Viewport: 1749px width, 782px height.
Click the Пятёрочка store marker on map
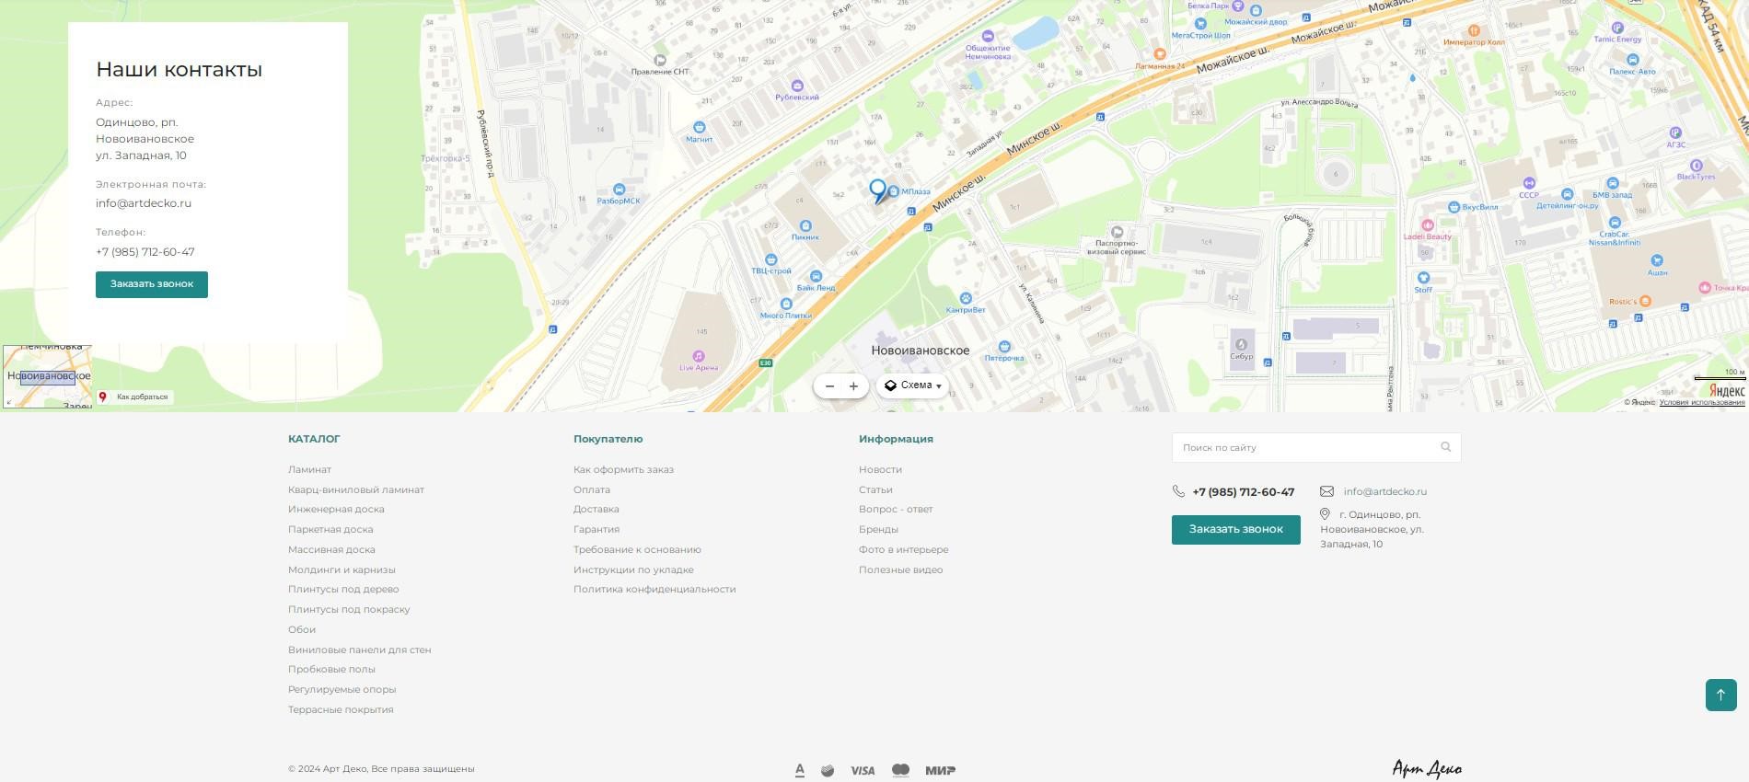pyautogui.click(x=1004, y=347)
